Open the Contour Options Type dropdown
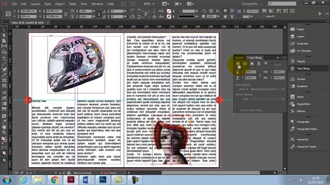330x185 pixels. tap(267, 99)
